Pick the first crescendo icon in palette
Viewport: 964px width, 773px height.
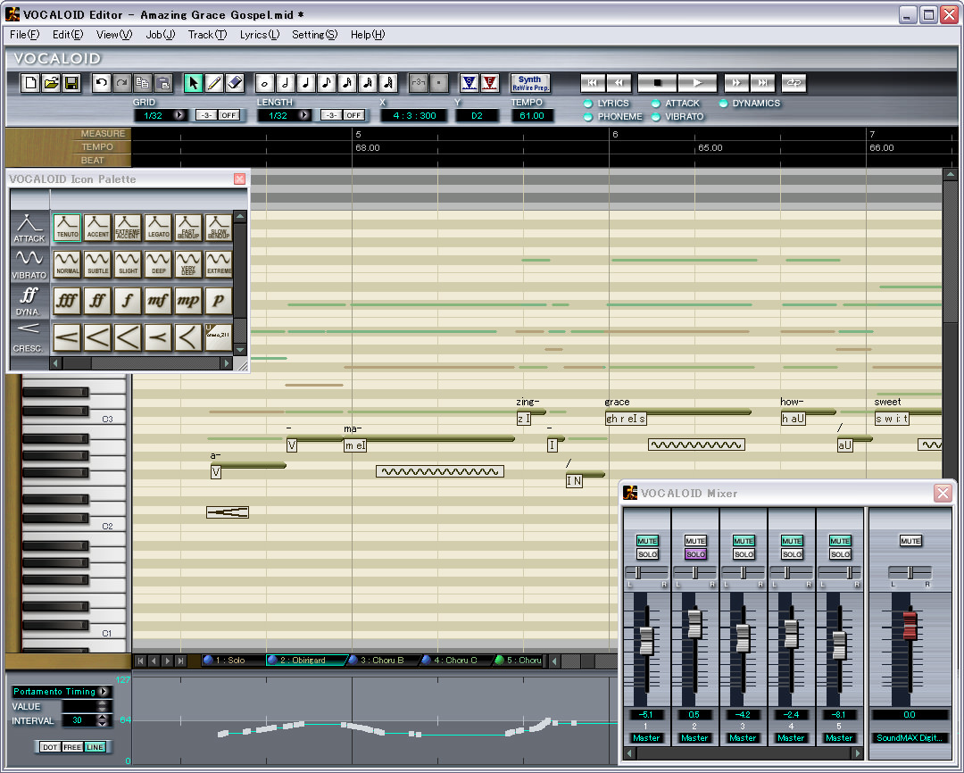pyautogui.click(x=67, y=337)
